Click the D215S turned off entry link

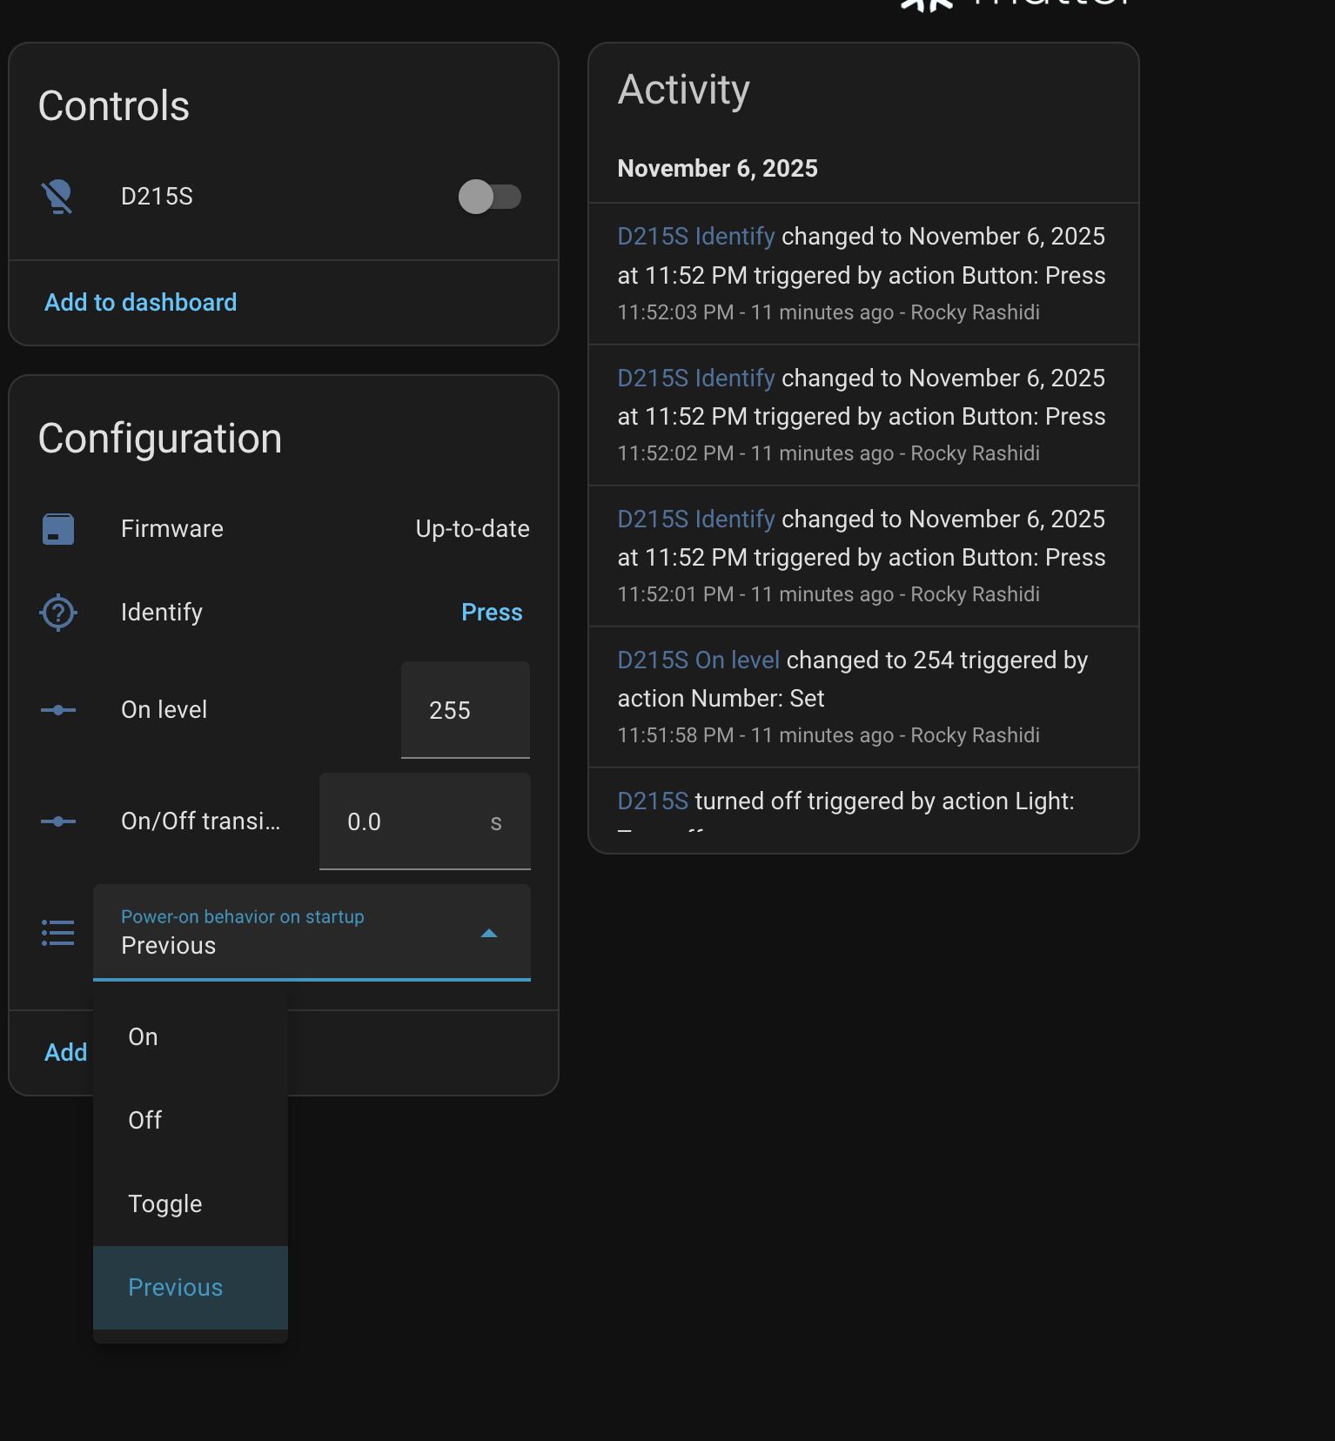652,801
